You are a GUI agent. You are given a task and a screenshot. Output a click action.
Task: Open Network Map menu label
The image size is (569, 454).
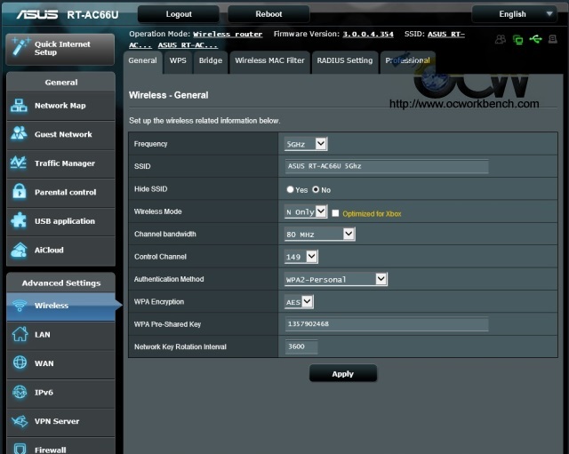tap(60, 106)
